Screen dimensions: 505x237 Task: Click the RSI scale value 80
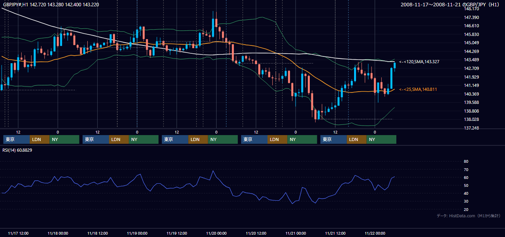pyautogui.click(x=466, y=162)
